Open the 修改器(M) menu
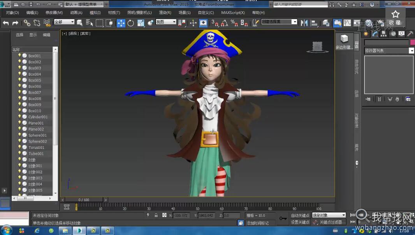Image resolution: width=415 pixels, height=235 pixels. (x=54, y=13)
